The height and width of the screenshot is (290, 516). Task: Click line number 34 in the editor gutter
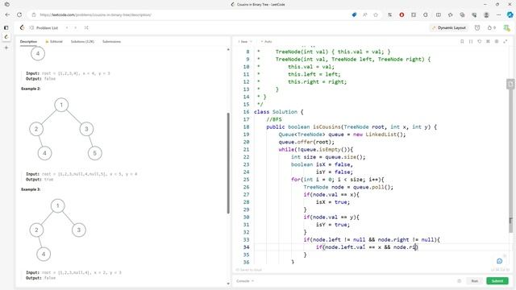pos(246,247)
